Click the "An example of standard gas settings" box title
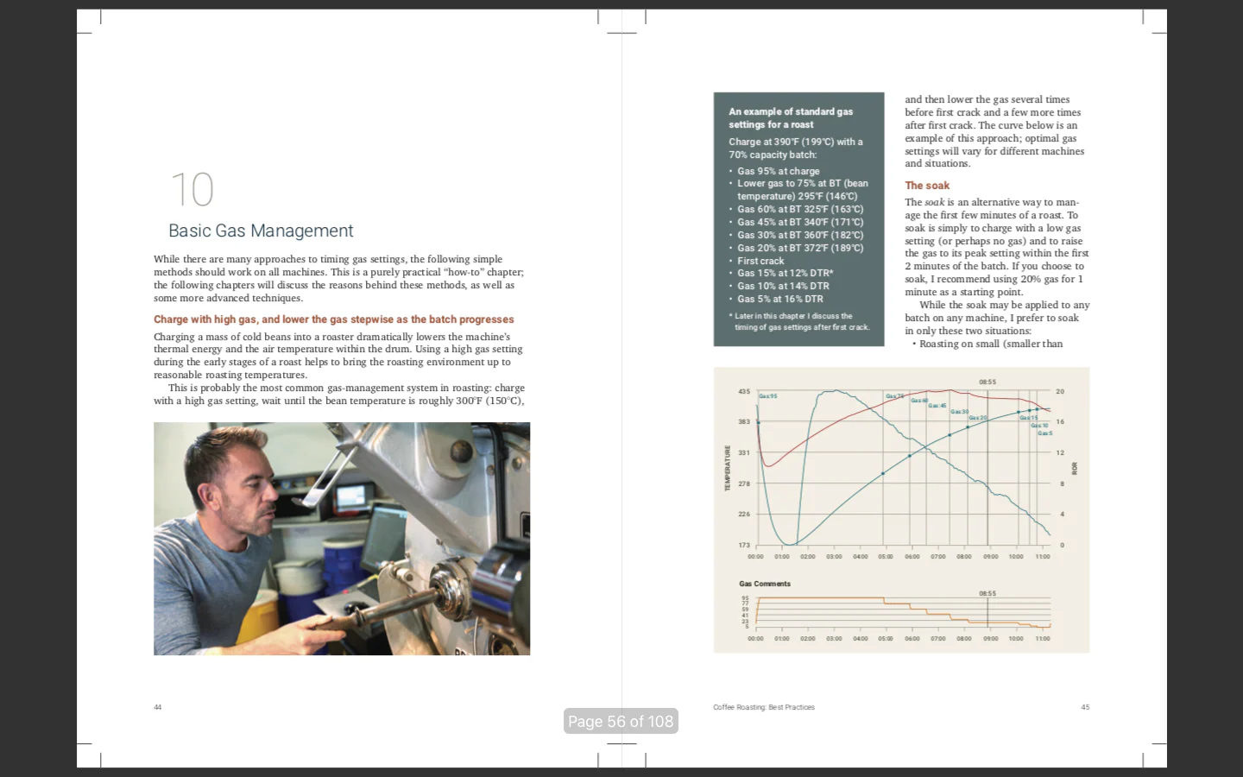1243x777 pixels. tap(790, 117)
